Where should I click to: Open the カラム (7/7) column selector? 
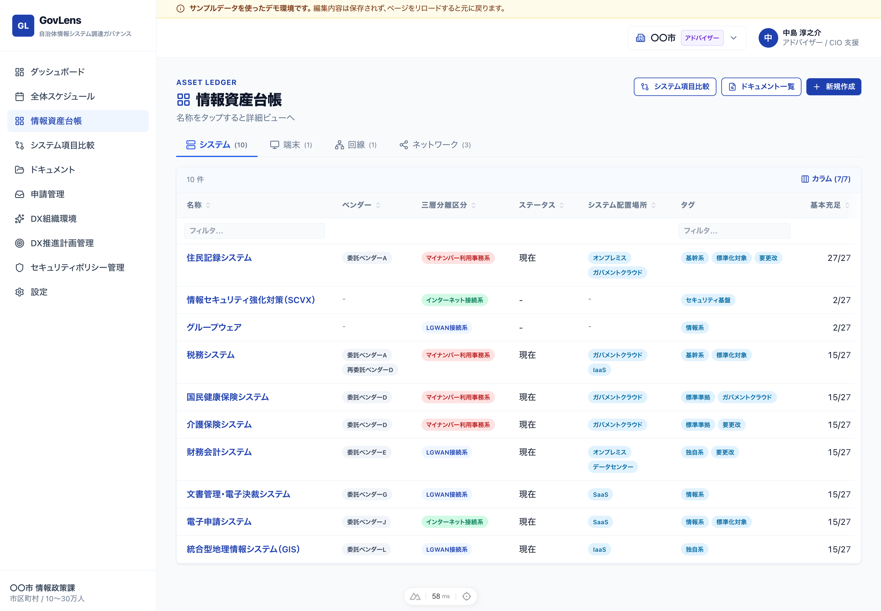(826, 179)
